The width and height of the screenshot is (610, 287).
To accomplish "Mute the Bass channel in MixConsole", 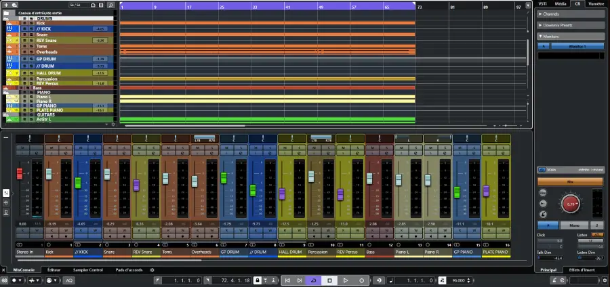I will pyautogui.click(x=372, y=148).
